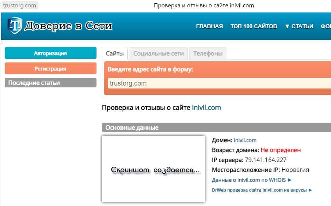331x206 pixels.
Task: Click the Доверие в Сети site title
Action: 68,26
